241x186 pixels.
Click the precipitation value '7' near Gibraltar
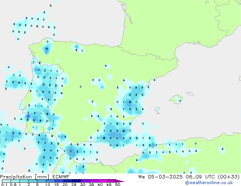[x=71, y=152]
